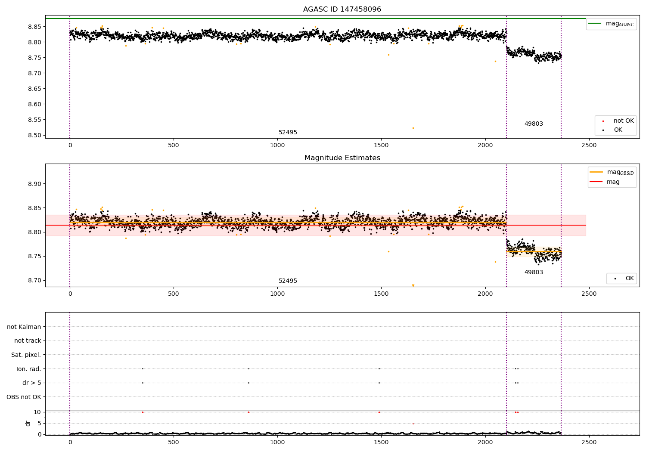646x452 pixels.
Task: Click the 'OBS not OK' row label
Action: [24, 397]
